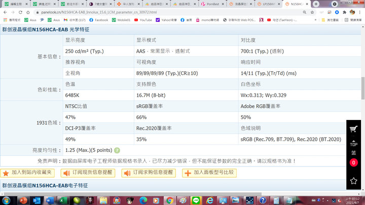This screenshot has height=205, width=365.
Task: Expand the hidden bookmarks overflow chevron
Action: click(315, 20)
